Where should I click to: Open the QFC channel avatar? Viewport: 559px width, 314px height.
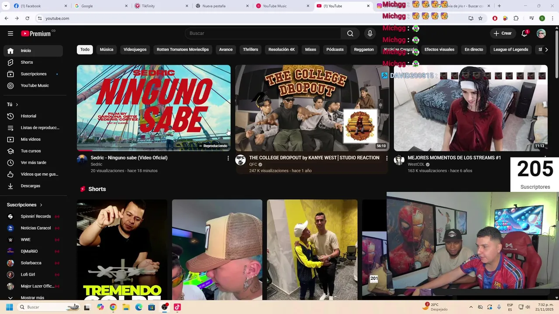coord(241,160)
